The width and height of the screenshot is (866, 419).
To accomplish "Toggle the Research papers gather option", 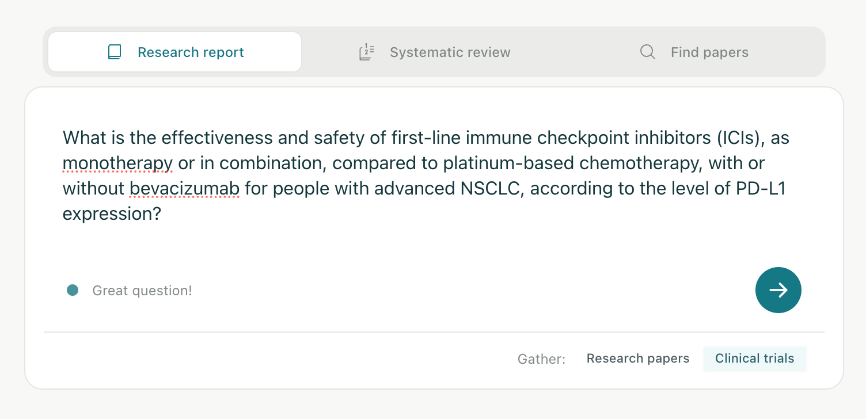I will [638, 359].
